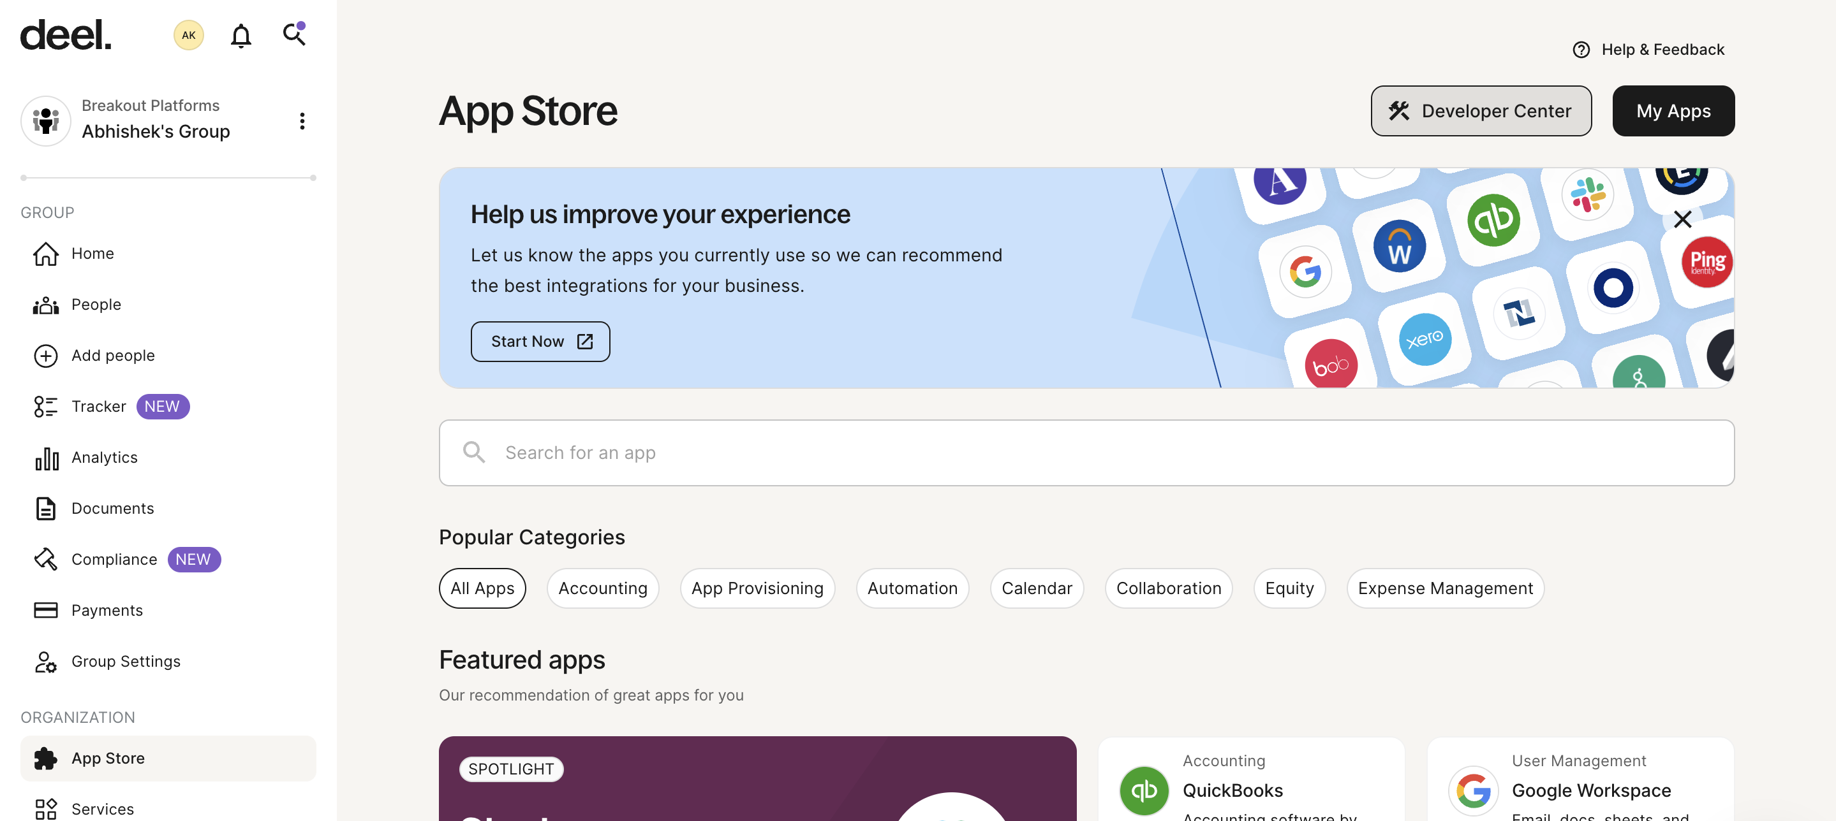Open Analytics from the sidebar

[104, 457]
